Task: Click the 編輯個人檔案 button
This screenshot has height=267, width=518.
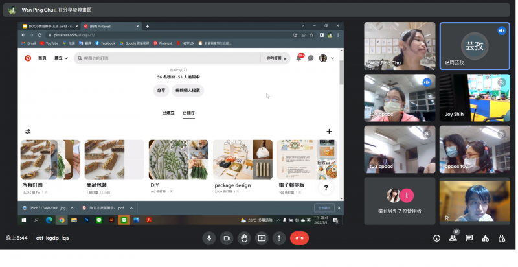Action: pyautogui.click(x=187, y=91)
